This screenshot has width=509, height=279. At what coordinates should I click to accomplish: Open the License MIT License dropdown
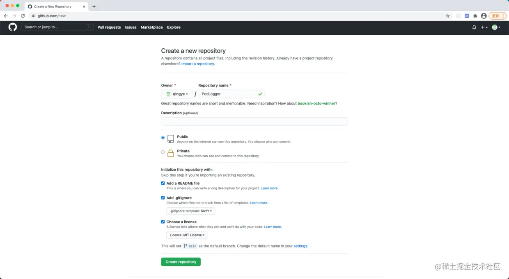187,235
